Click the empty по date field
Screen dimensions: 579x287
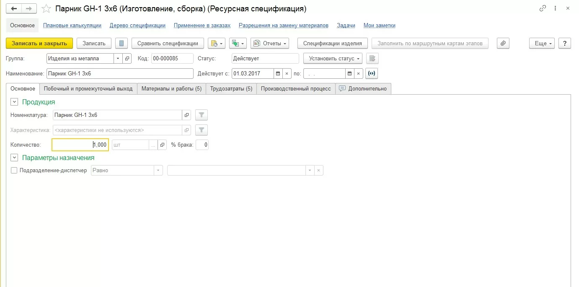coord(324,73)
